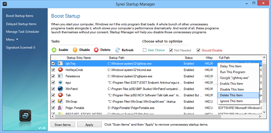The width and height of the screenshot is (271, 133).
Task: Click the horizontal scrollbar left arrow
Action: pos(53,117)
